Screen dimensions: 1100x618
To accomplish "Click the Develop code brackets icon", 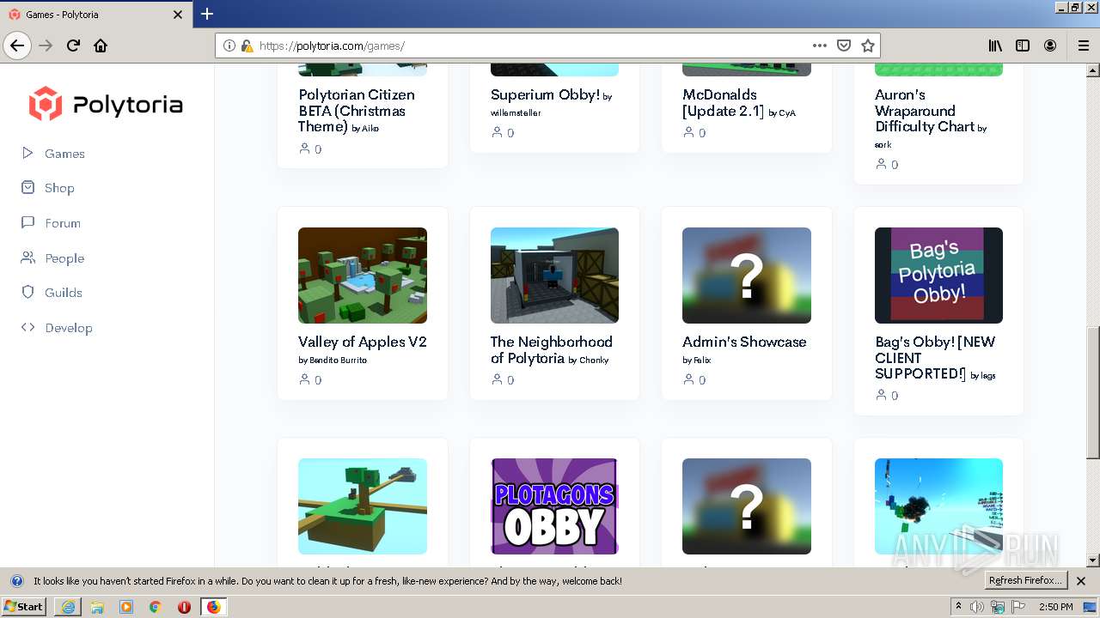I will (x=27, y=327).
